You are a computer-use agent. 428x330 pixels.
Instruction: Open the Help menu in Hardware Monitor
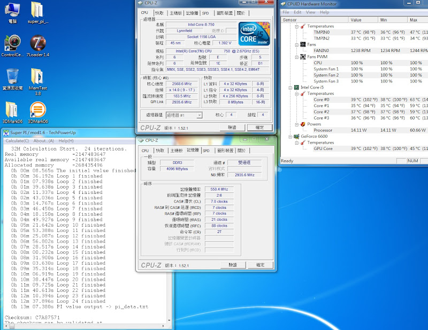click(x=325, y=12)
